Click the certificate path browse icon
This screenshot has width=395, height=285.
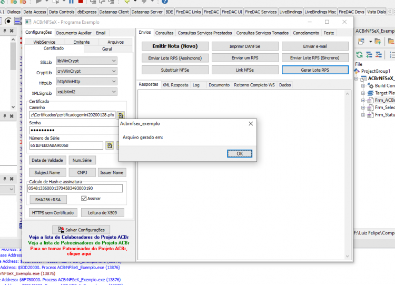click(121, 115)
